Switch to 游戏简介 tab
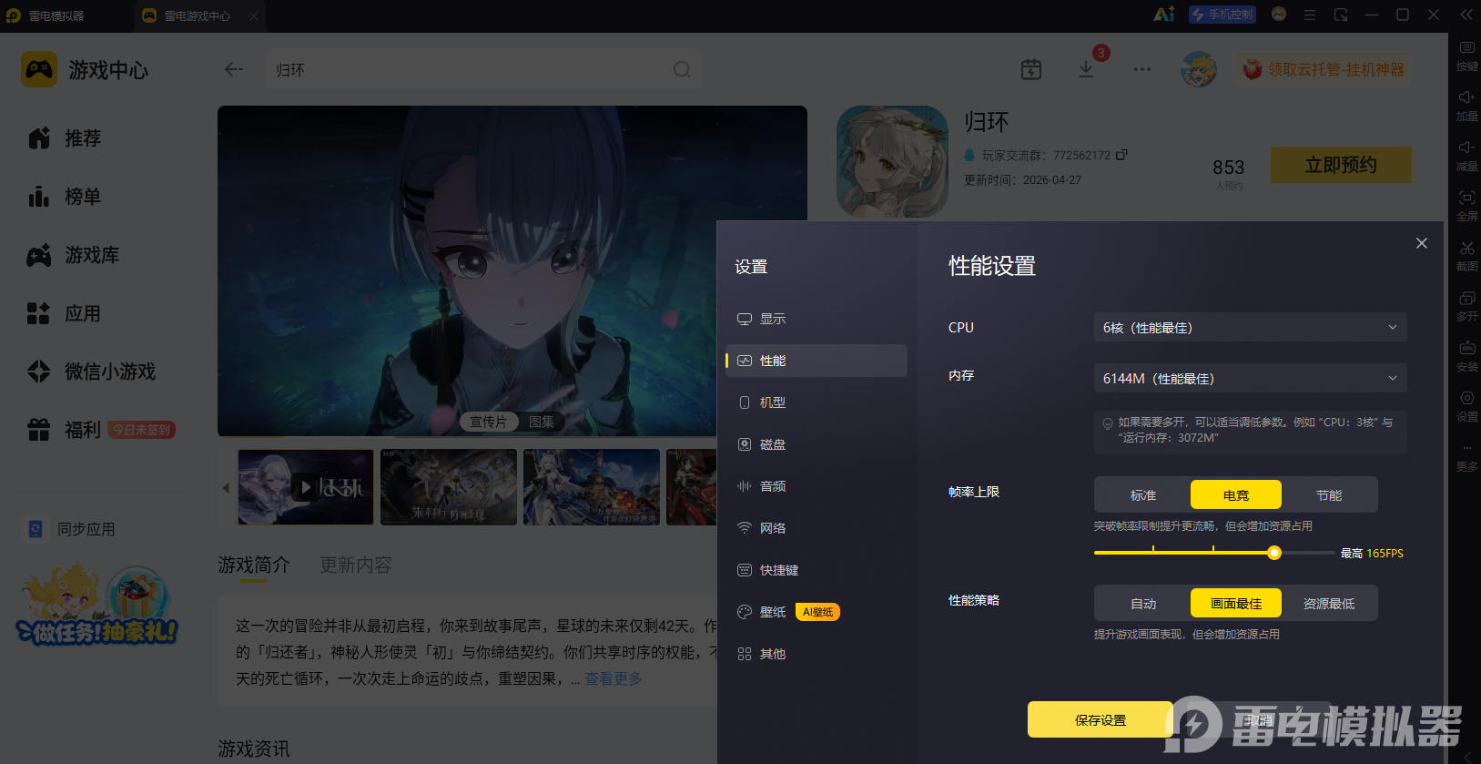Image resolution: width=1481 pixels, height=764 pixels. tap(254, 565)
